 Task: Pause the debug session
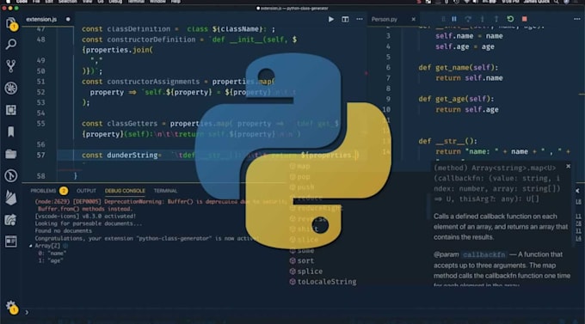454,19
